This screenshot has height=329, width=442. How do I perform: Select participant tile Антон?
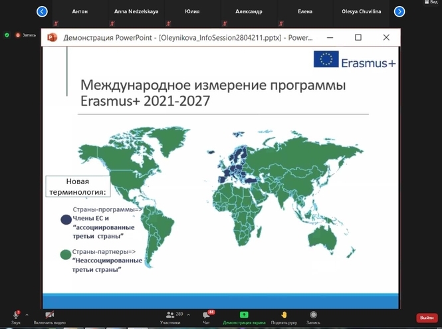click(80, 13)
